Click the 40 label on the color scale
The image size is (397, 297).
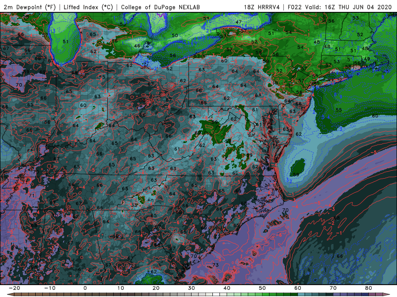coord(227,288)
